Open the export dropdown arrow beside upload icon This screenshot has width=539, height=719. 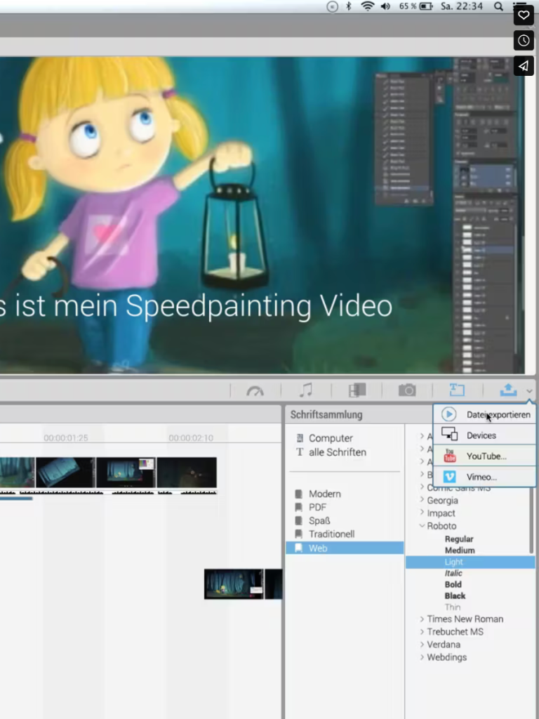[x=529, y=391]
